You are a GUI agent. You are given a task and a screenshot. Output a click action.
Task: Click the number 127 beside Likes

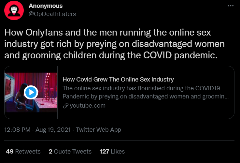point(104,151)
